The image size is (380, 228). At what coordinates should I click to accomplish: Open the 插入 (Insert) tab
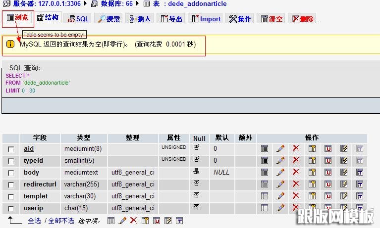pyautogui.click(x=140, y=19)
